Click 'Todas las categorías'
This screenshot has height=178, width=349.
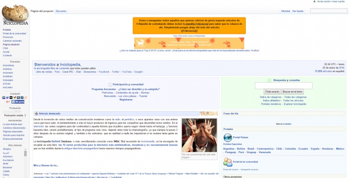click(x=295, y=97)
